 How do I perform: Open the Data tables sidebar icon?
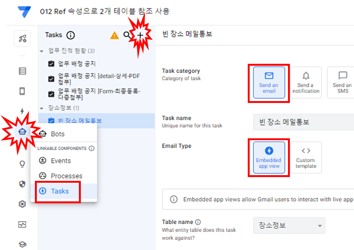(22, 71)
